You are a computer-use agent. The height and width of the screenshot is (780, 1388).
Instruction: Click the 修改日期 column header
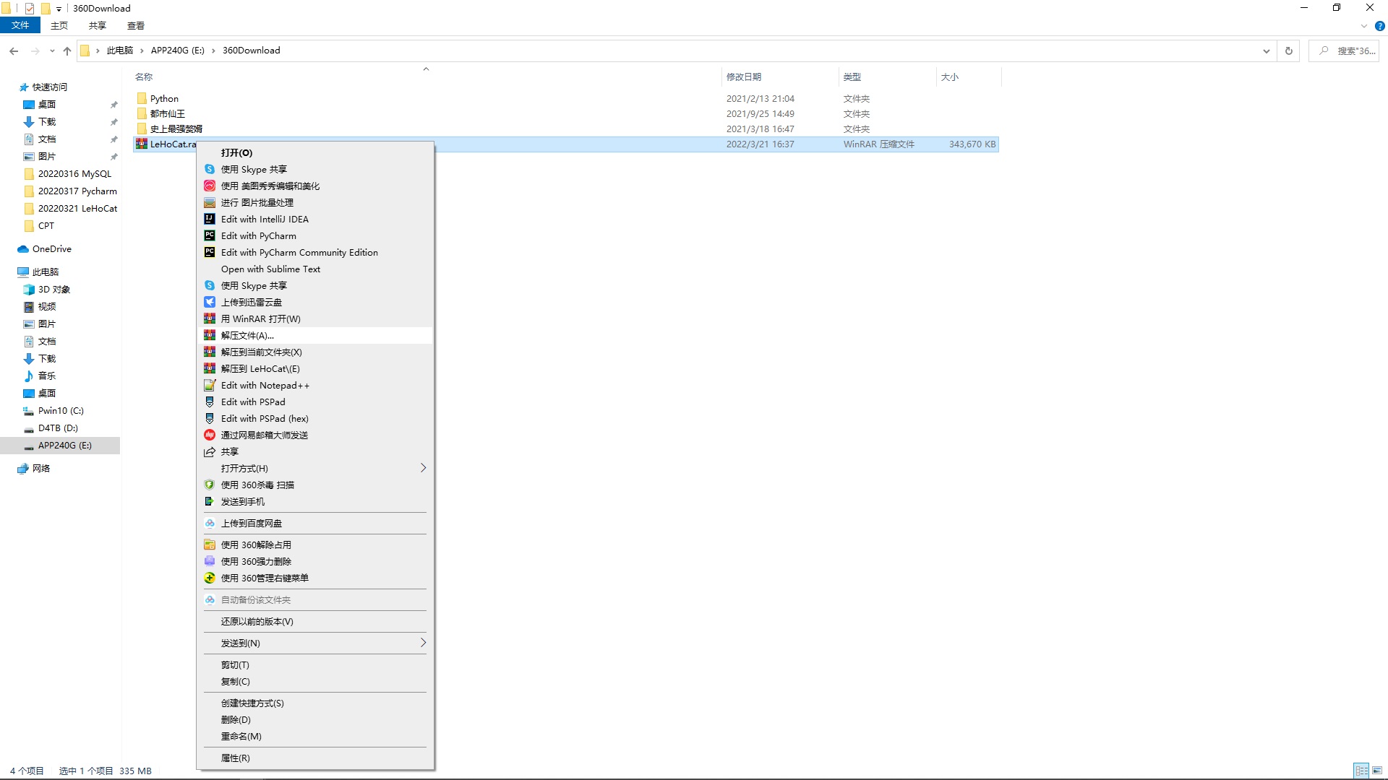pyautogui.click(x=743, y=77)
